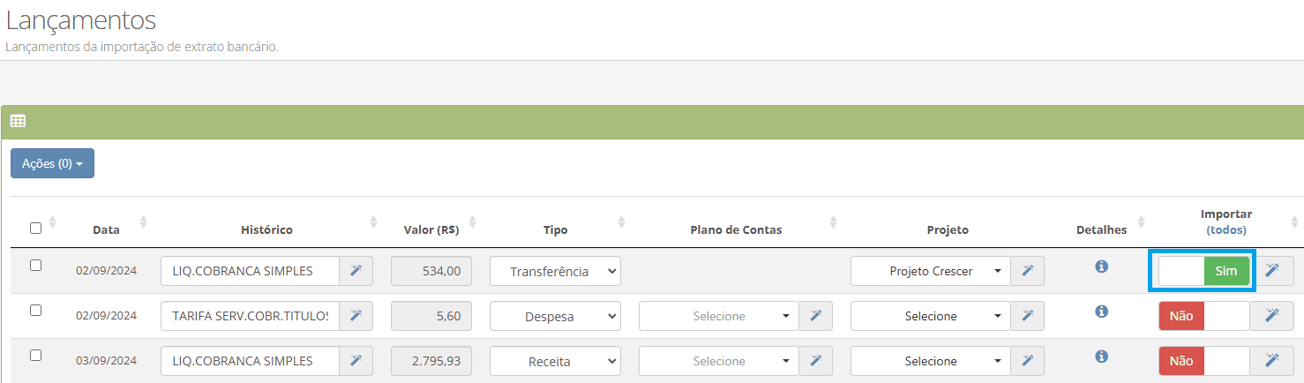Open details info icon for 534,00 entry
1304x383 pixels.
coord(1101,266)
